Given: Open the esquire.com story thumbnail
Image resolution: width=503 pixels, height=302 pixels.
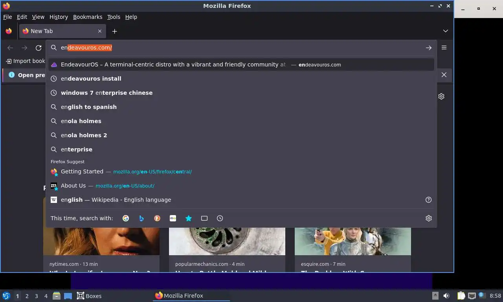Looking at the screenshot, I should tap(353, 241).
